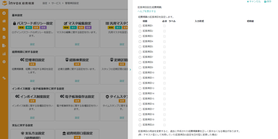
Task: Go to サービス in the breadcrumb
Action: pos(56,3)
